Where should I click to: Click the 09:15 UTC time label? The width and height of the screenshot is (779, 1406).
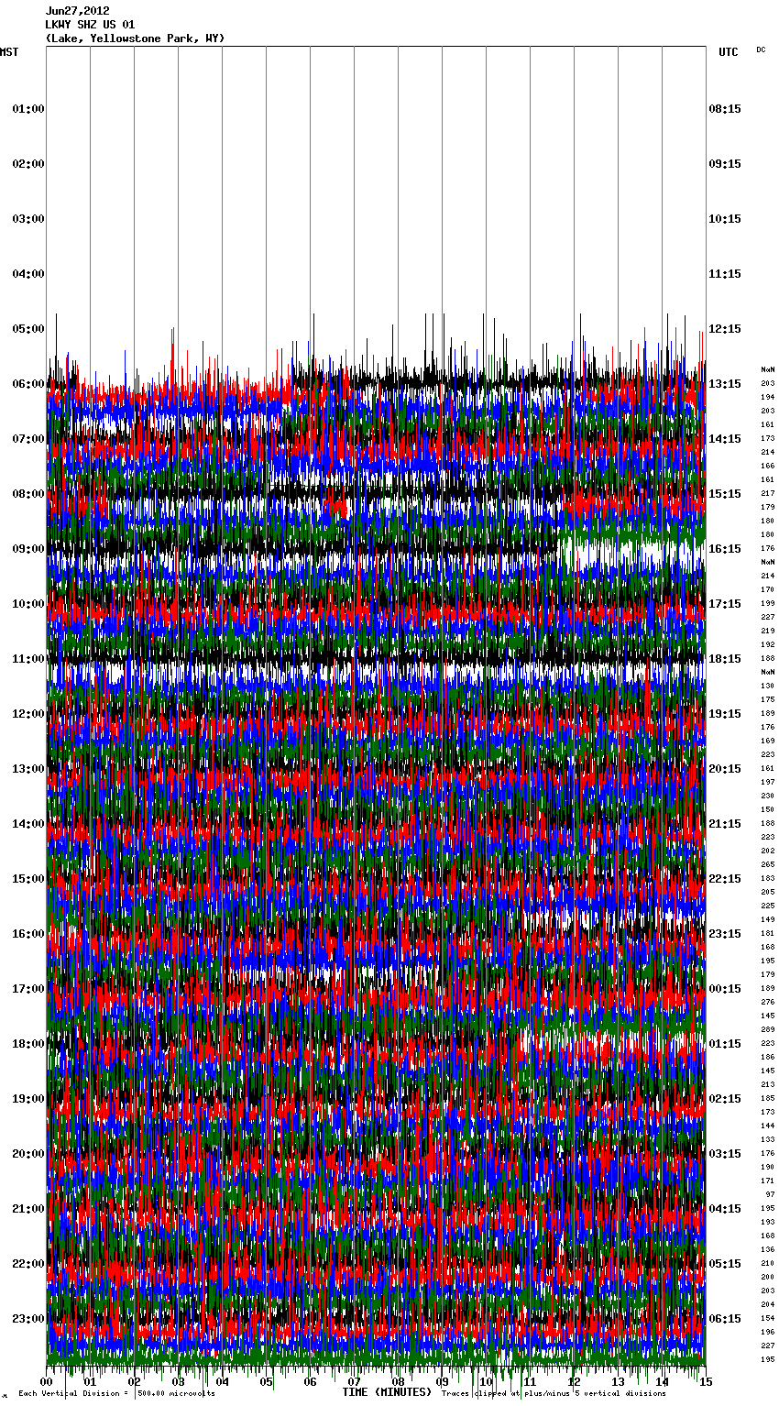(x=725, y=164)
